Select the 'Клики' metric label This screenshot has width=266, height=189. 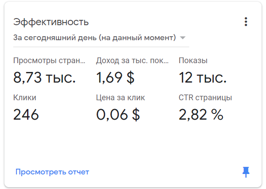(25, 98)
